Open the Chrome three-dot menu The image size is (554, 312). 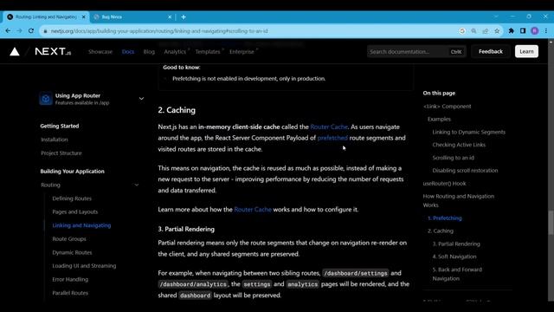[546, 31]
